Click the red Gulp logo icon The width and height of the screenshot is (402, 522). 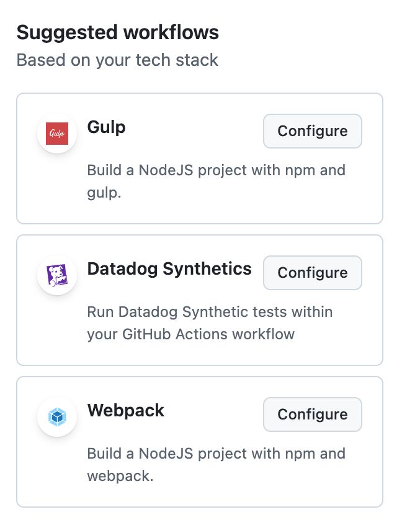click(57, 134)
